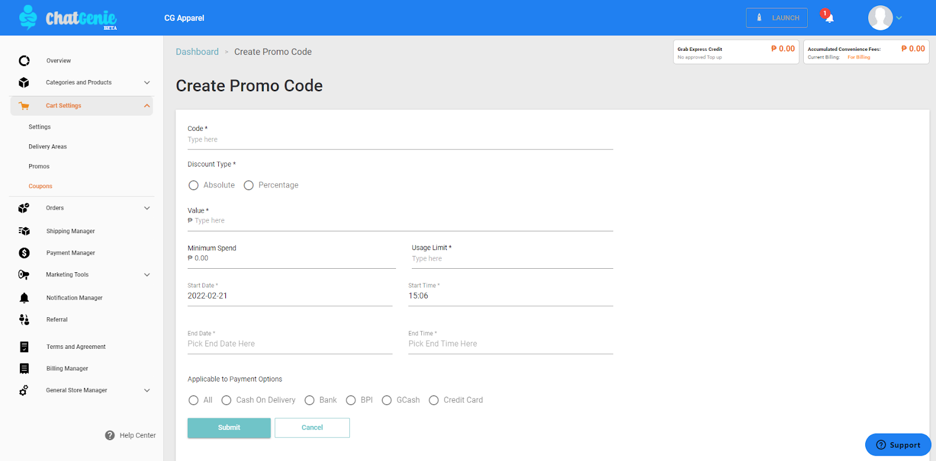Follow the Dashboard breadcrumb link
936x461 pixels.
click(x=197, y=52)
